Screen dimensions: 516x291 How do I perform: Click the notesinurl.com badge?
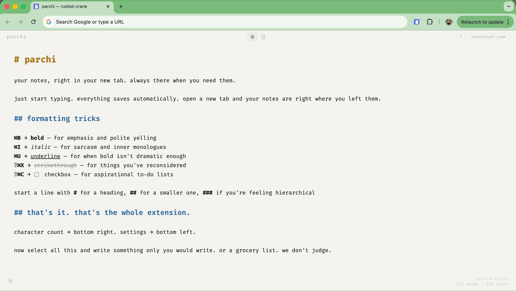pyautogui.click(x=488, y=37)
